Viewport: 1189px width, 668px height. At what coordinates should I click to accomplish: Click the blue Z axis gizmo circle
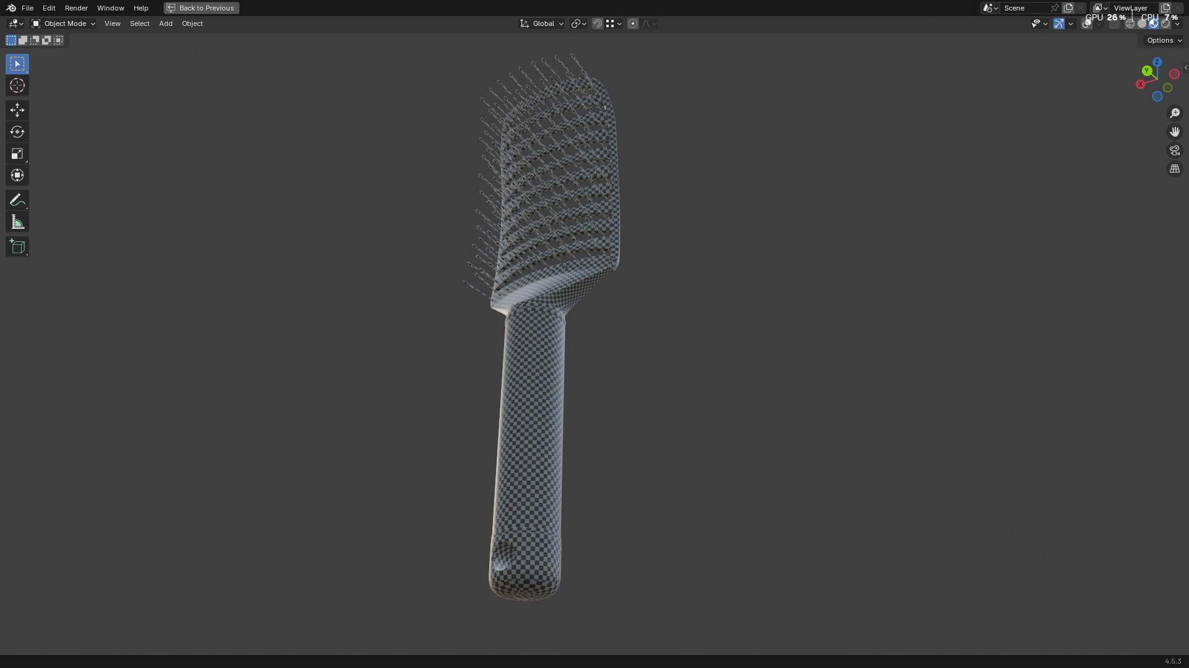coord(1157,62)
